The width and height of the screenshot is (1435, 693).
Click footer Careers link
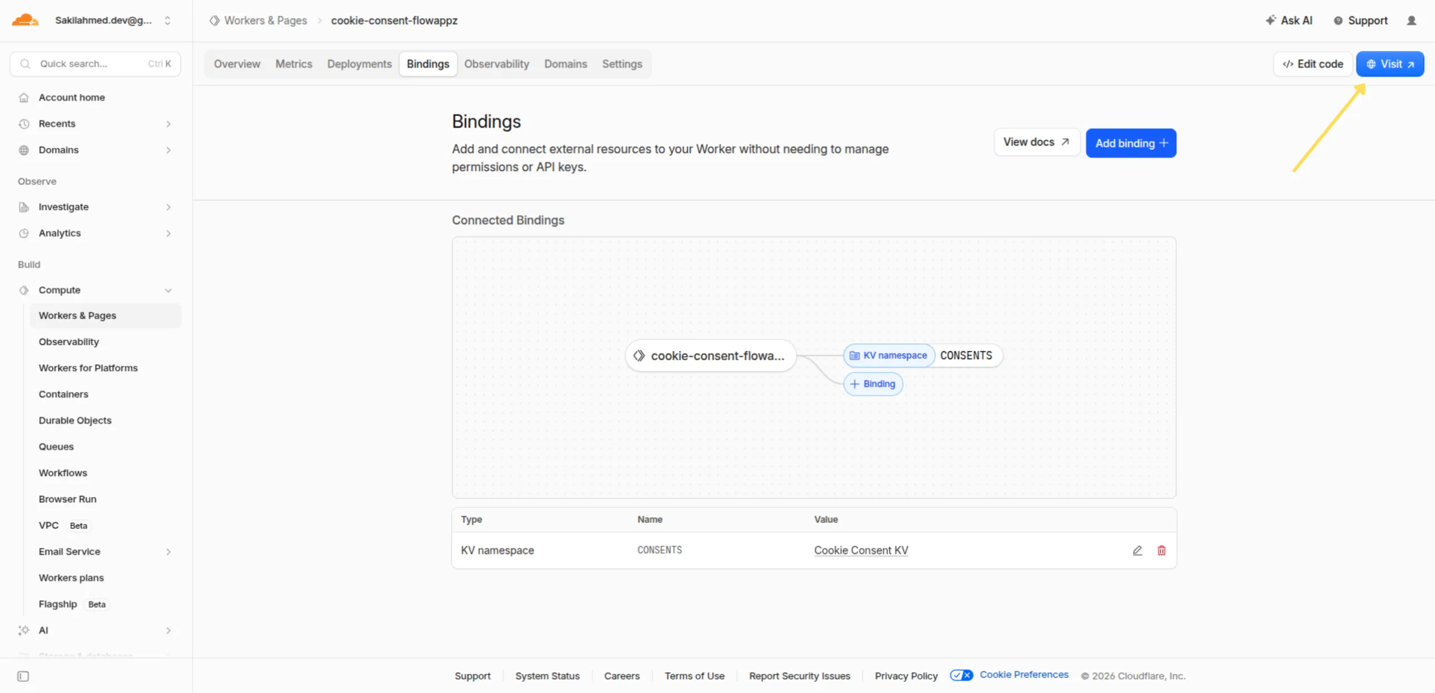tap(621, 676)
